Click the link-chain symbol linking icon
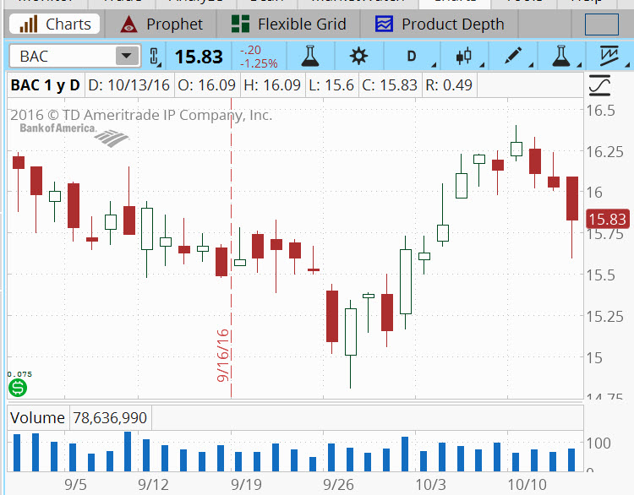Viewport: 634px width, 495px height. (155, 56)
